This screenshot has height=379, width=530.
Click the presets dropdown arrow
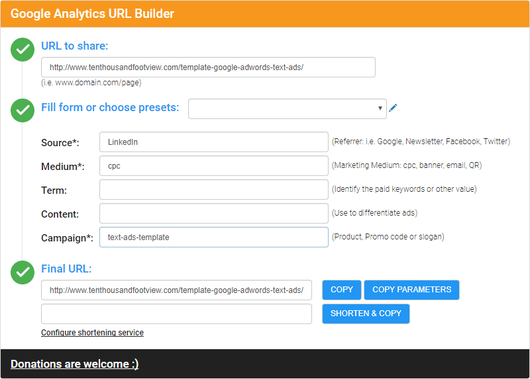pyautogui.click(x=380, y=108)
